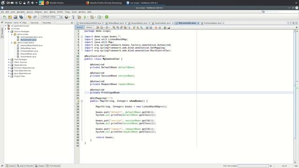Open the File menu

tap(2, 12)
